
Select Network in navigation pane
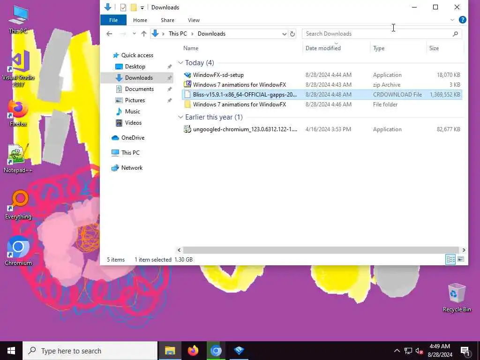(132, 168)
